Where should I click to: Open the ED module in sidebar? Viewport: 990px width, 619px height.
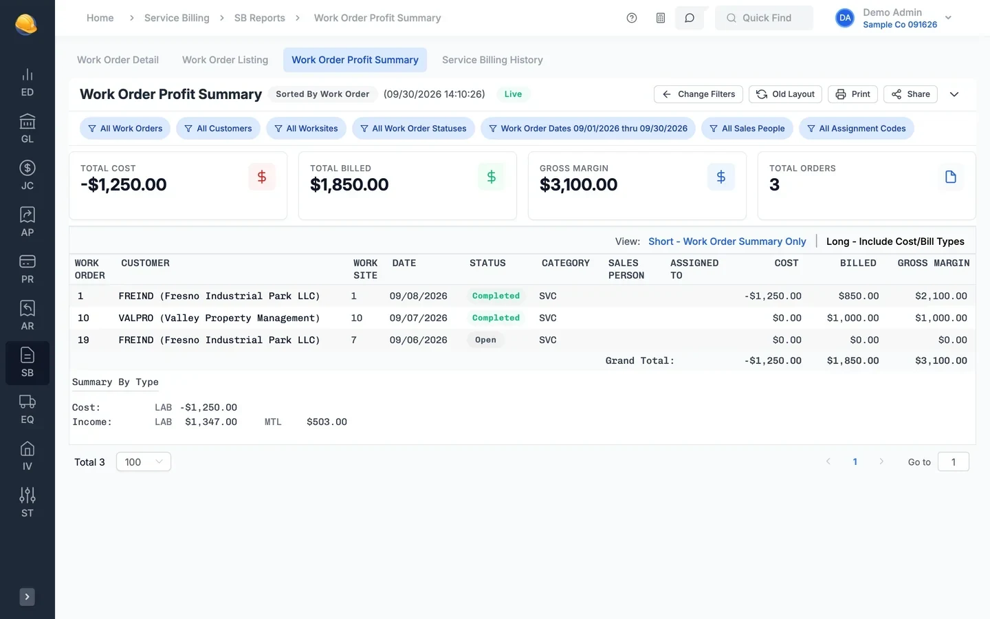coord(27,83)
